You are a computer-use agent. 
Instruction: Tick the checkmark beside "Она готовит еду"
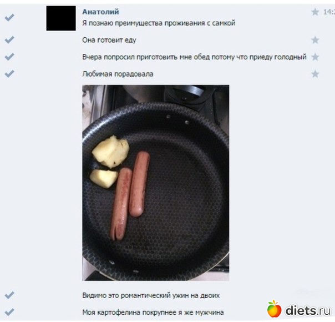(x=9, y=39)
